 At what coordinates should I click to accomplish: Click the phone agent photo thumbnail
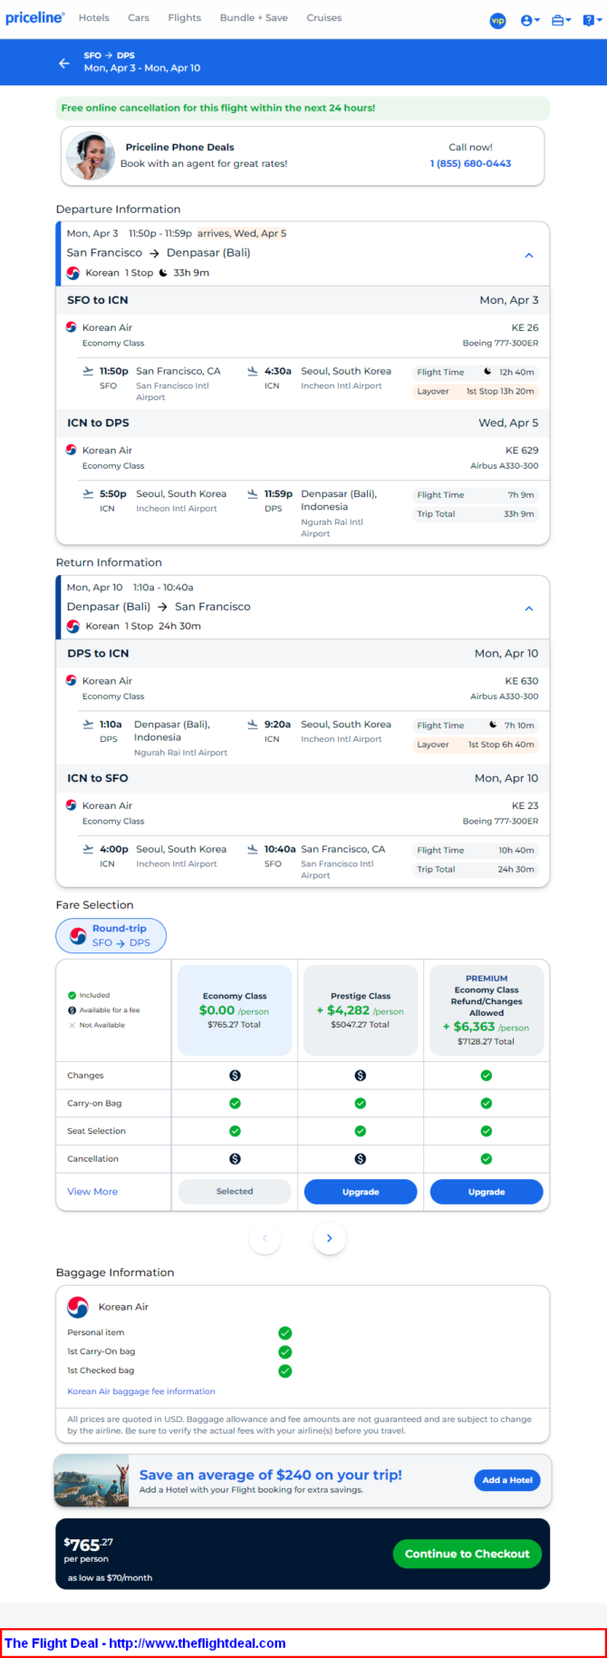click(91, 156)
